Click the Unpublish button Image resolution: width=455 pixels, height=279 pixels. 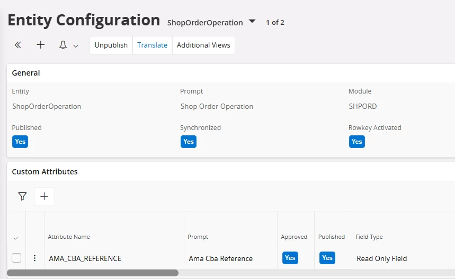[x=111, y=45]
